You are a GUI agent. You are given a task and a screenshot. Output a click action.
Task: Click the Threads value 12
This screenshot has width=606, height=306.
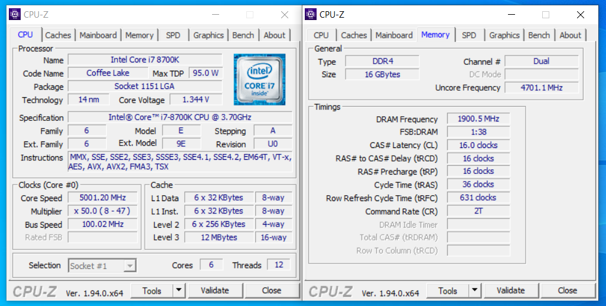[x=279, y=265]
